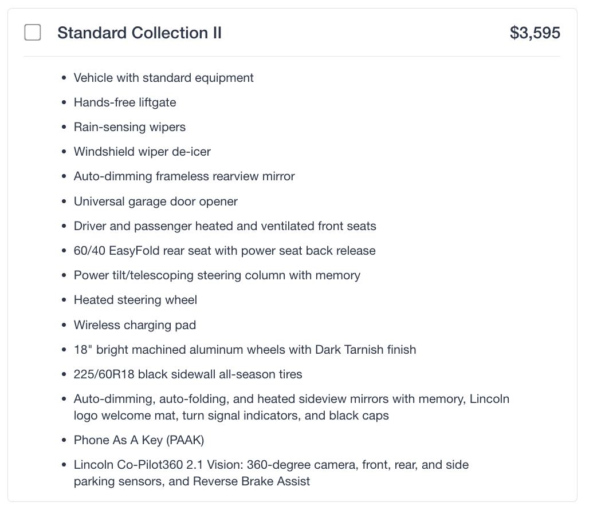Click the Reverse Brake Assist text
The height and width of the screenshot is (514, 605).
pyautogui.click(x=251, y=481)
